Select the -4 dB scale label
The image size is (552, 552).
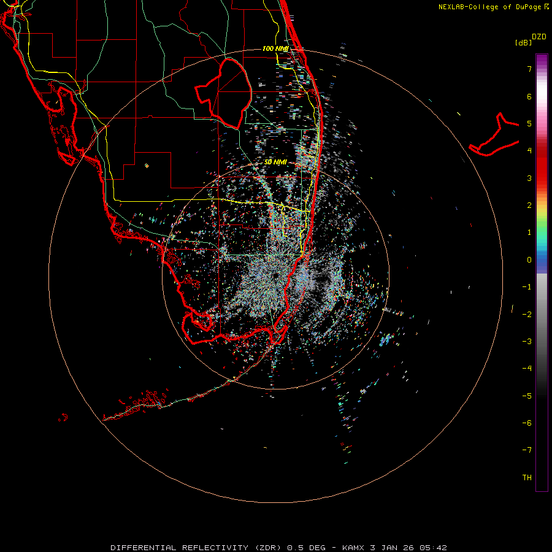coord(527,369)
